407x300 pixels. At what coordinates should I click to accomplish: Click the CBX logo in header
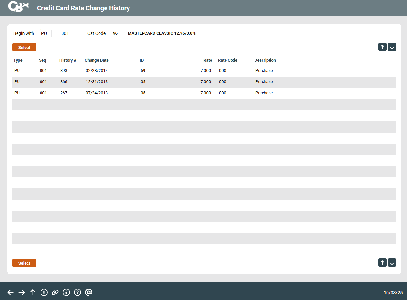pyautogui.click(x=18, y=7)
